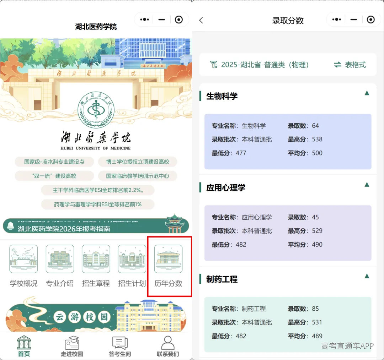Click 最高分 538 in 生物科学 card
Image resolution: width=384 pixels, height=360 pixels.
coord(305,139)
